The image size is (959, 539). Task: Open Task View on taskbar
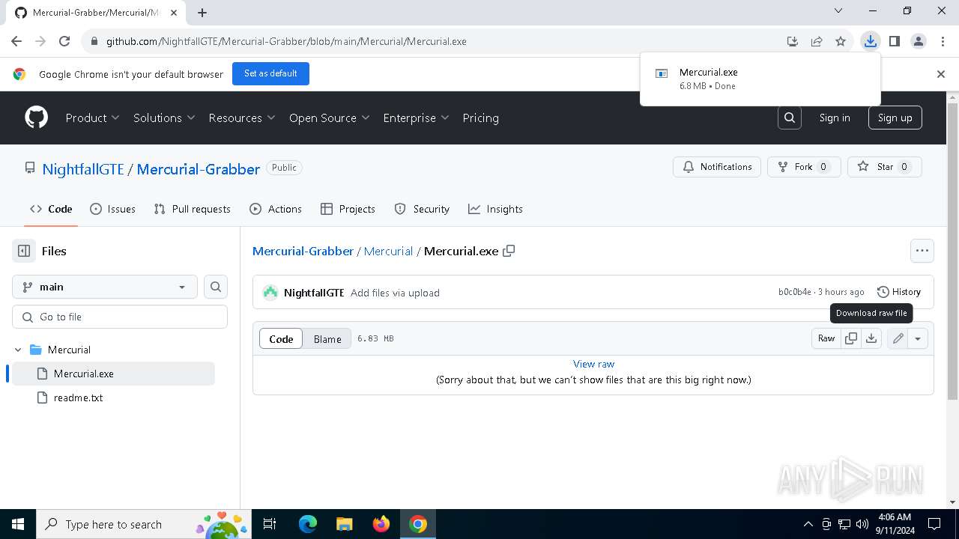pyautogui.click(x=270, y=524)
